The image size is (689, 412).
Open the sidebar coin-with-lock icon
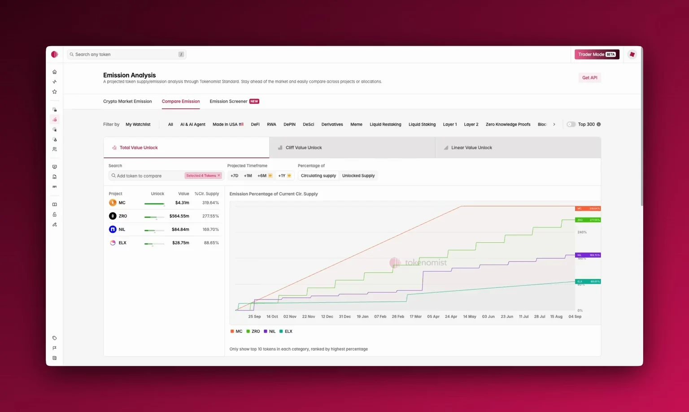pyautogui.click(x=55, y=109)
